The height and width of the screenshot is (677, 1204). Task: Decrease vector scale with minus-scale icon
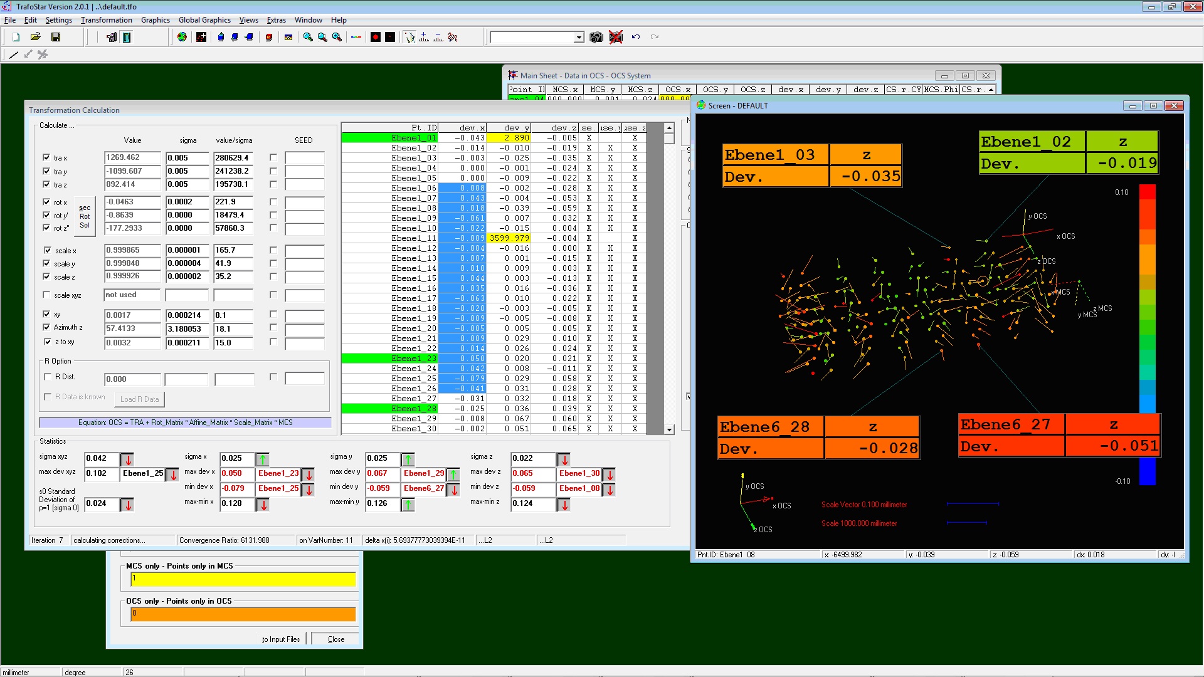pyautogui.click(x=438, y=38)
